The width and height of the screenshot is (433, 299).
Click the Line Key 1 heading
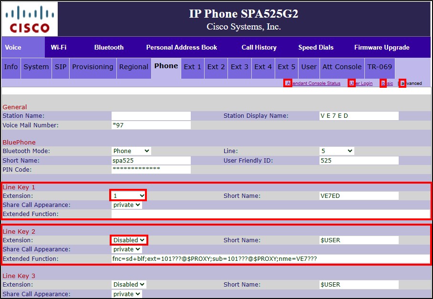19,187
